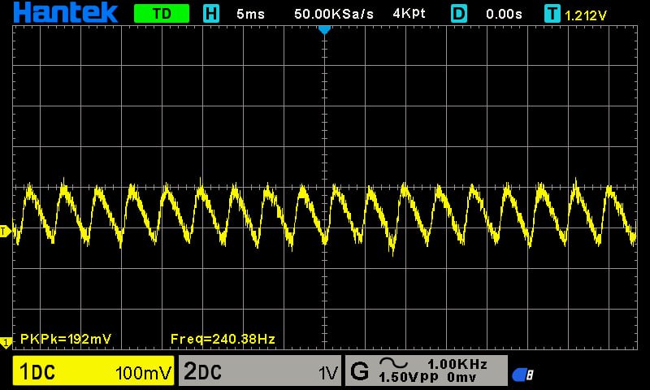Click the 1.00KHz generator frequency value

point(457,364)
